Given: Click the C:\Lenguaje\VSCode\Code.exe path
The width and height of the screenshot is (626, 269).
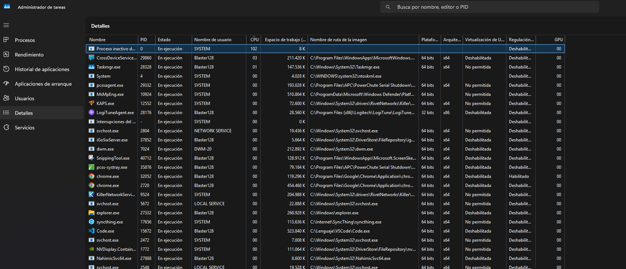Looking at the screenshot, I should pos(340,231).
